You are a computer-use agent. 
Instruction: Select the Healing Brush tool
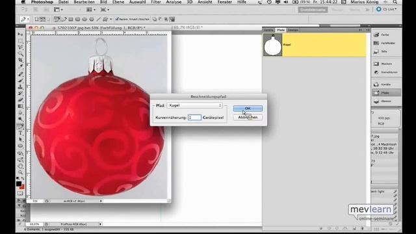click(x=20, y=74)
